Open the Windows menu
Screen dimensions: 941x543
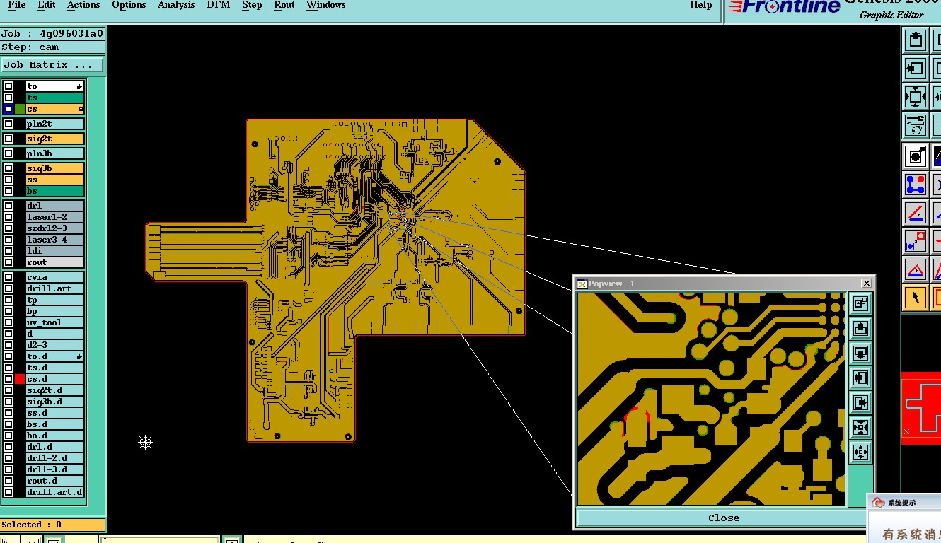tap(325, 5)
